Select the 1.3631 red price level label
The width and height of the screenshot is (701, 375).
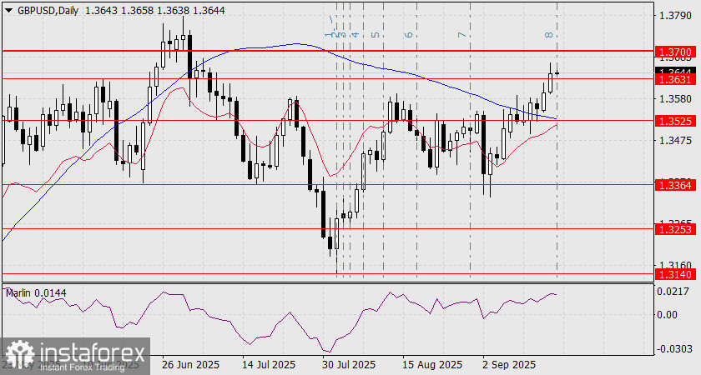[x=675, y=79]
